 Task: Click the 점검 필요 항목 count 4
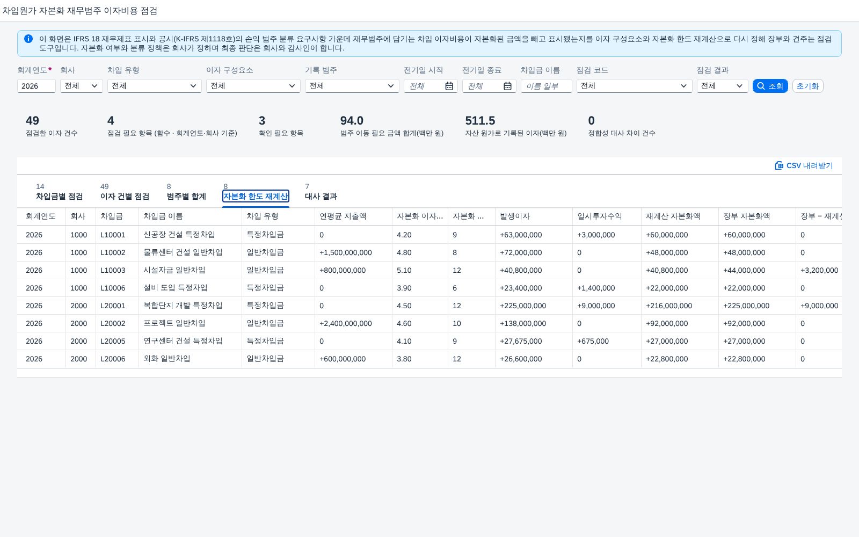tap(172, 126)
